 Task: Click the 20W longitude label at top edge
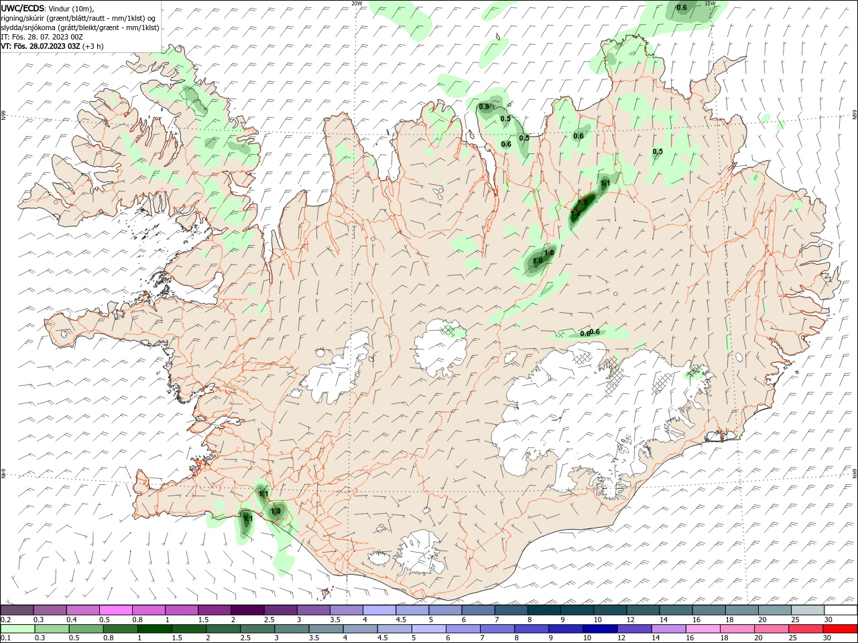point(357,3)
